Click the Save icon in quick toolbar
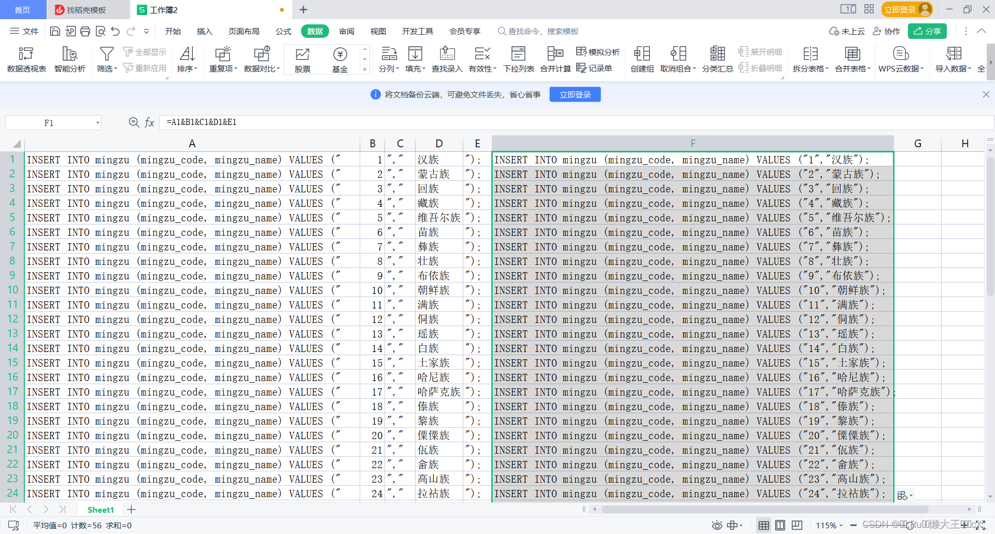 [55, 31]
